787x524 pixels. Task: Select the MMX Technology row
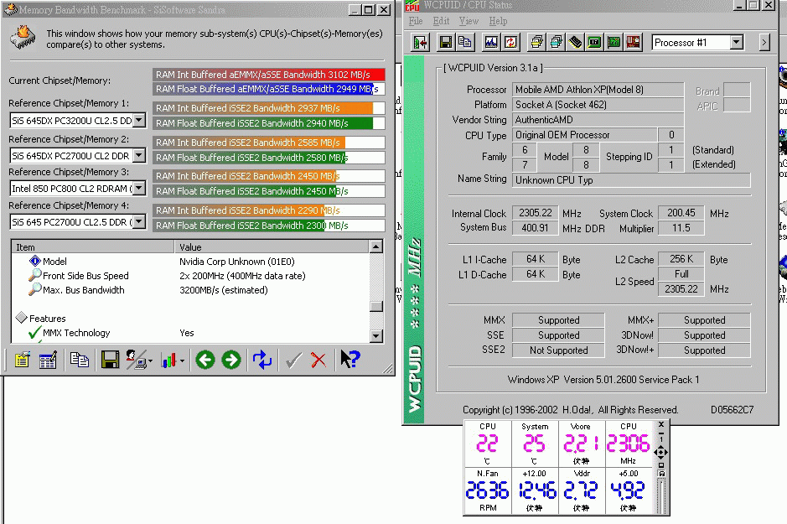191,333
